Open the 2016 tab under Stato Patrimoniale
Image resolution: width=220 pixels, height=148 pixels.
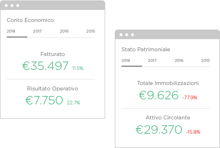[179, 60]
